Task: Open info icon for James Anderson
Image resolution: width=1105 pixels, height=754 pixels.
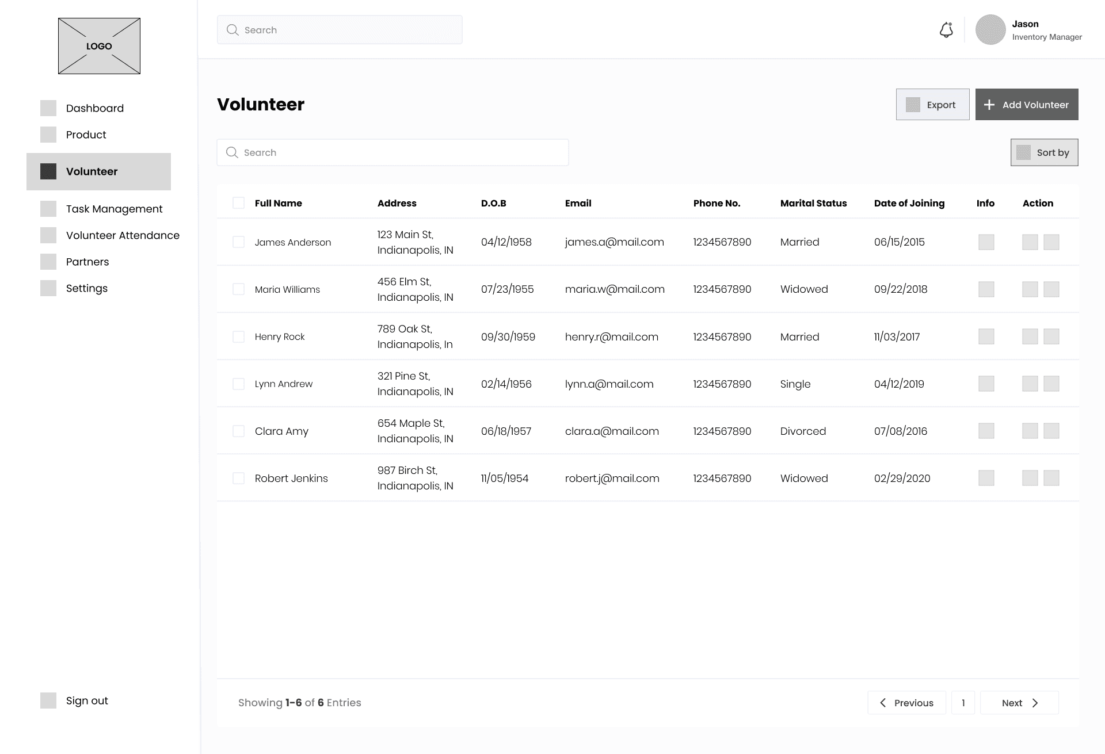Action: pos(986,242)
